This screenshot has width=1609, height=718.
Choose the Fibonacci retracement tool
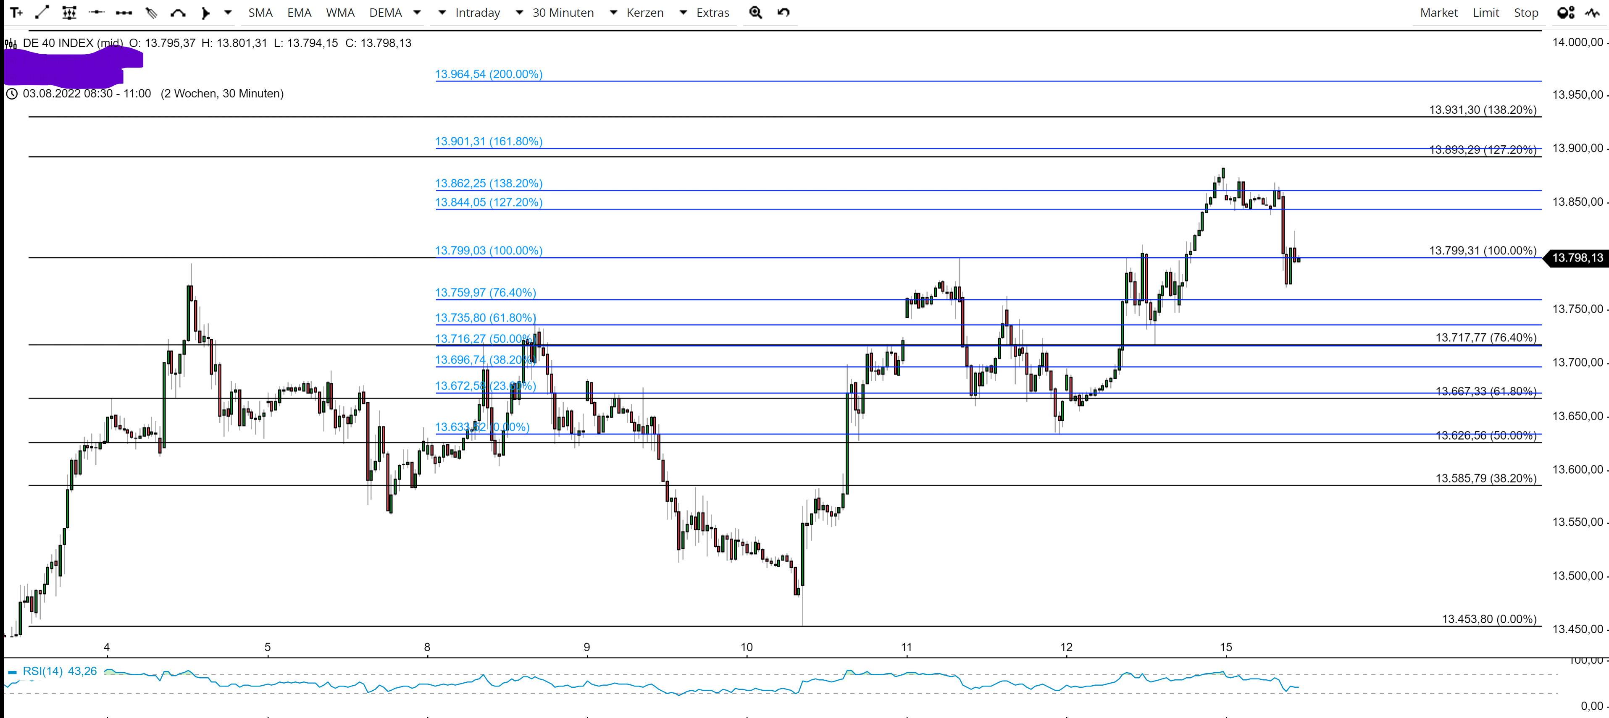click(69, 13)
